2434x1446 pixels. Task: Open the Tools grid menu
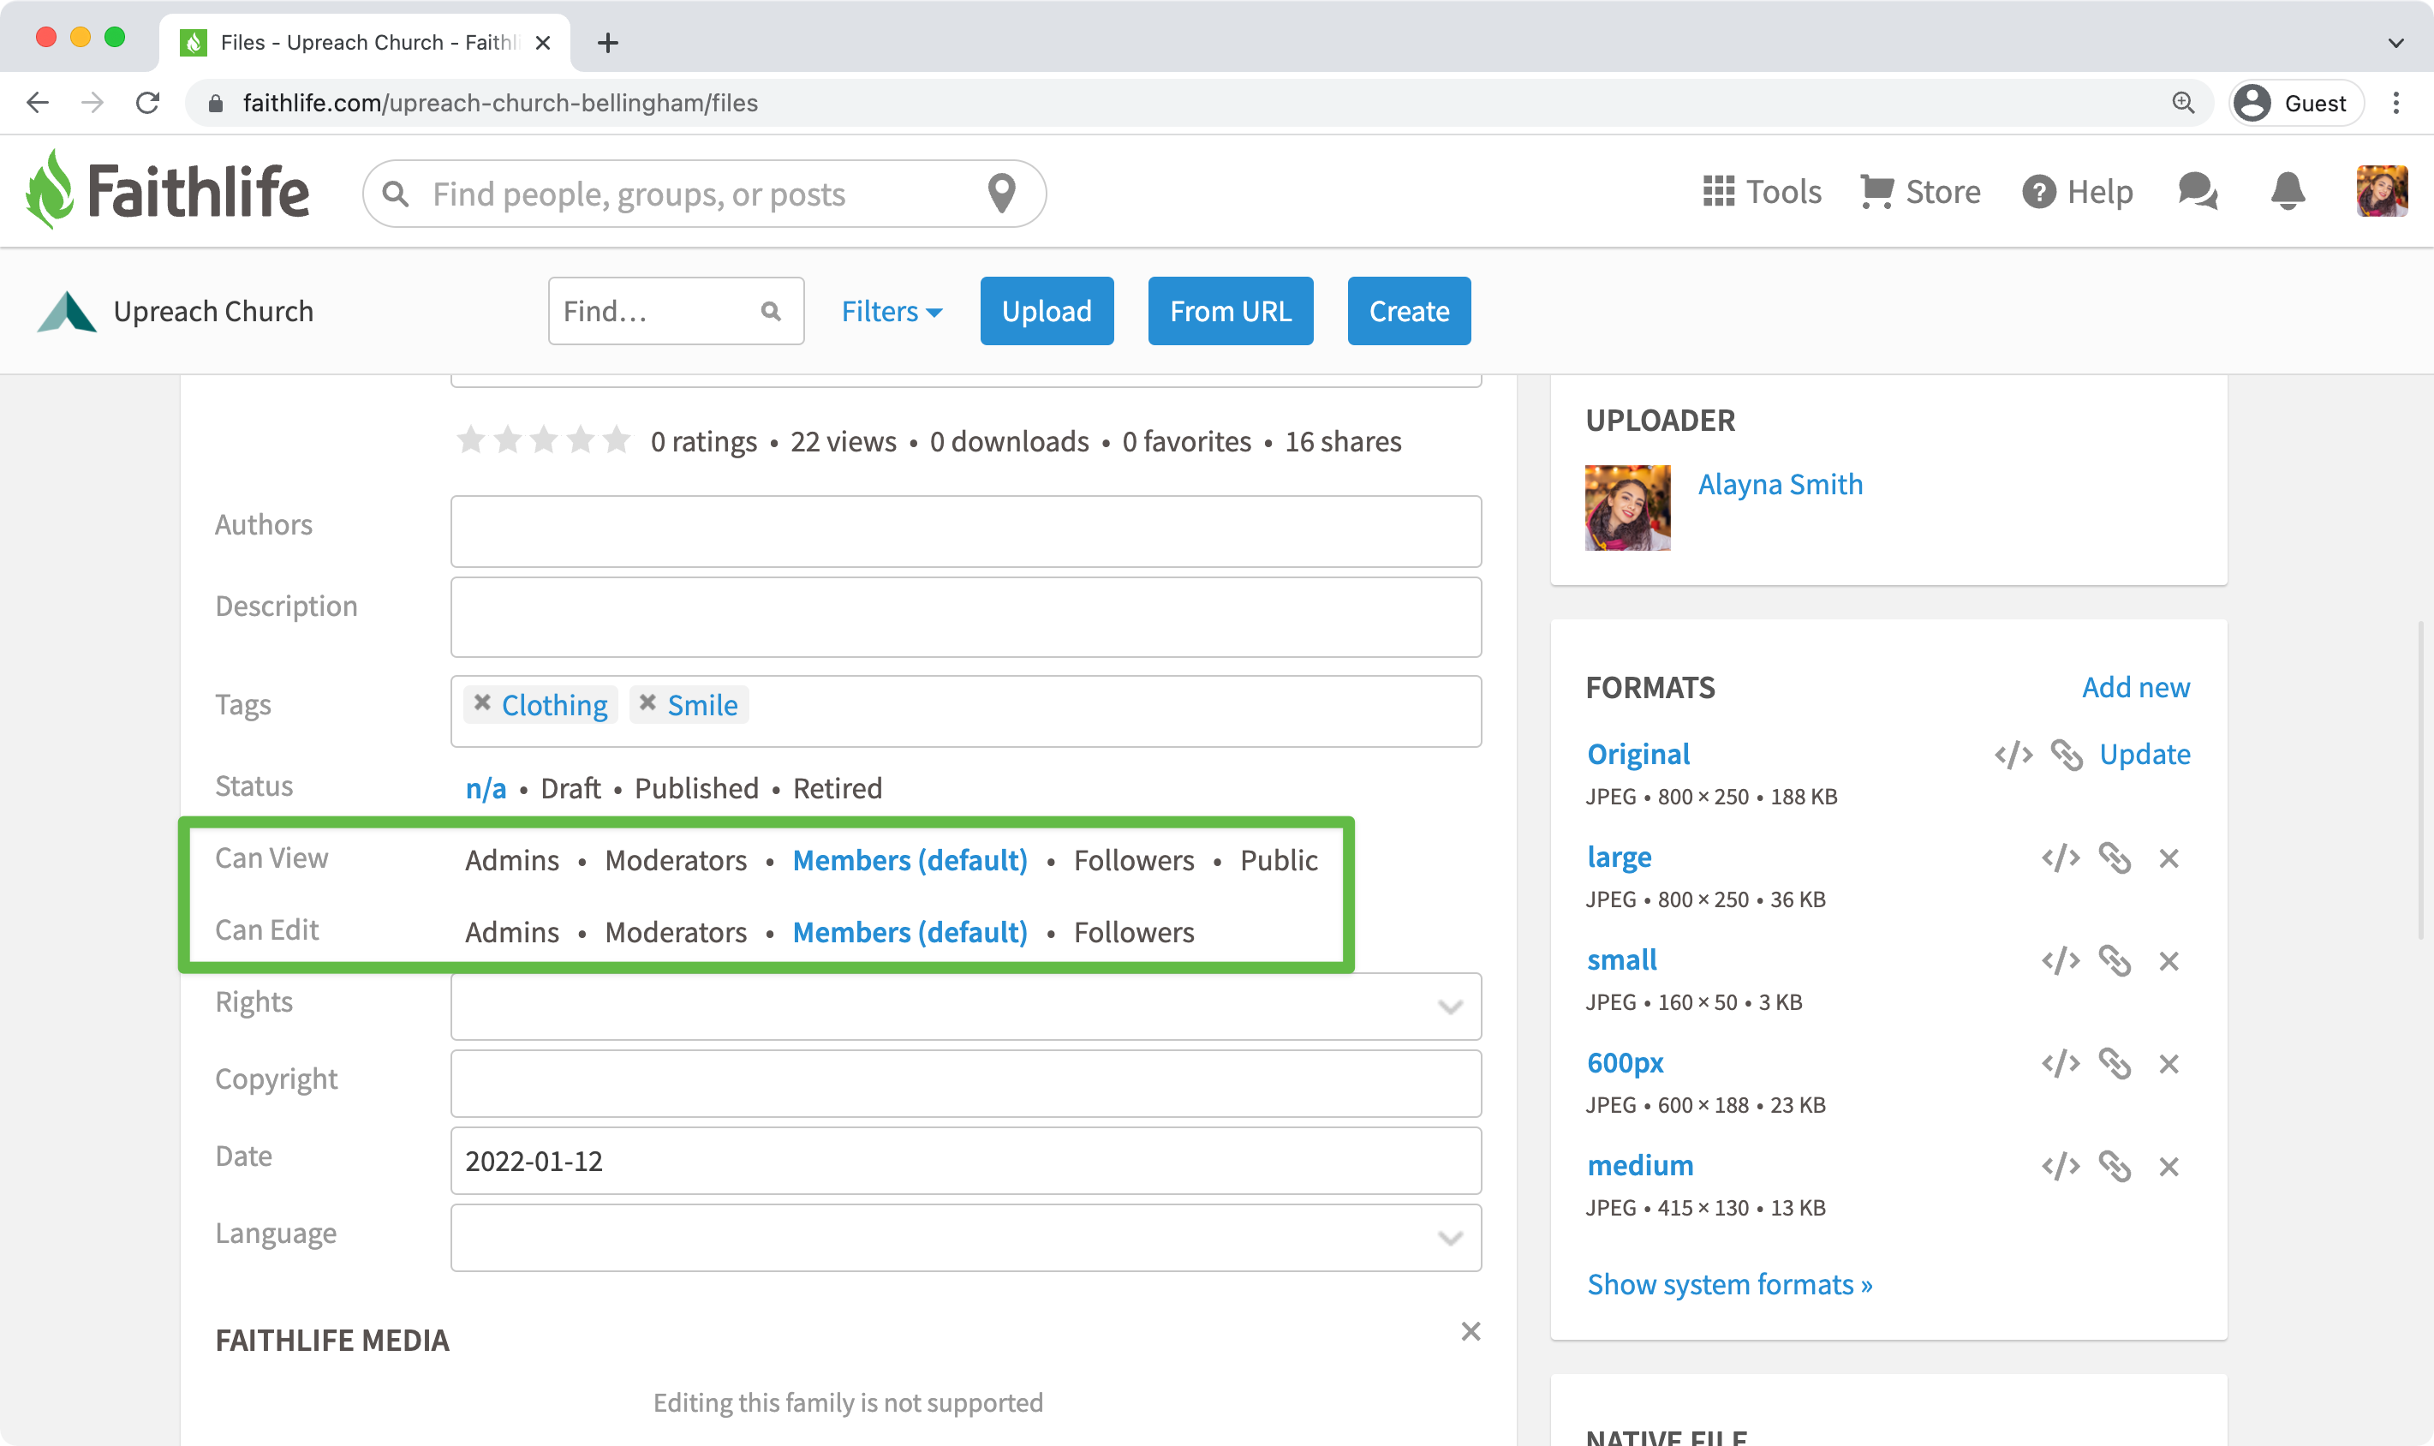tap(1761, 191)
